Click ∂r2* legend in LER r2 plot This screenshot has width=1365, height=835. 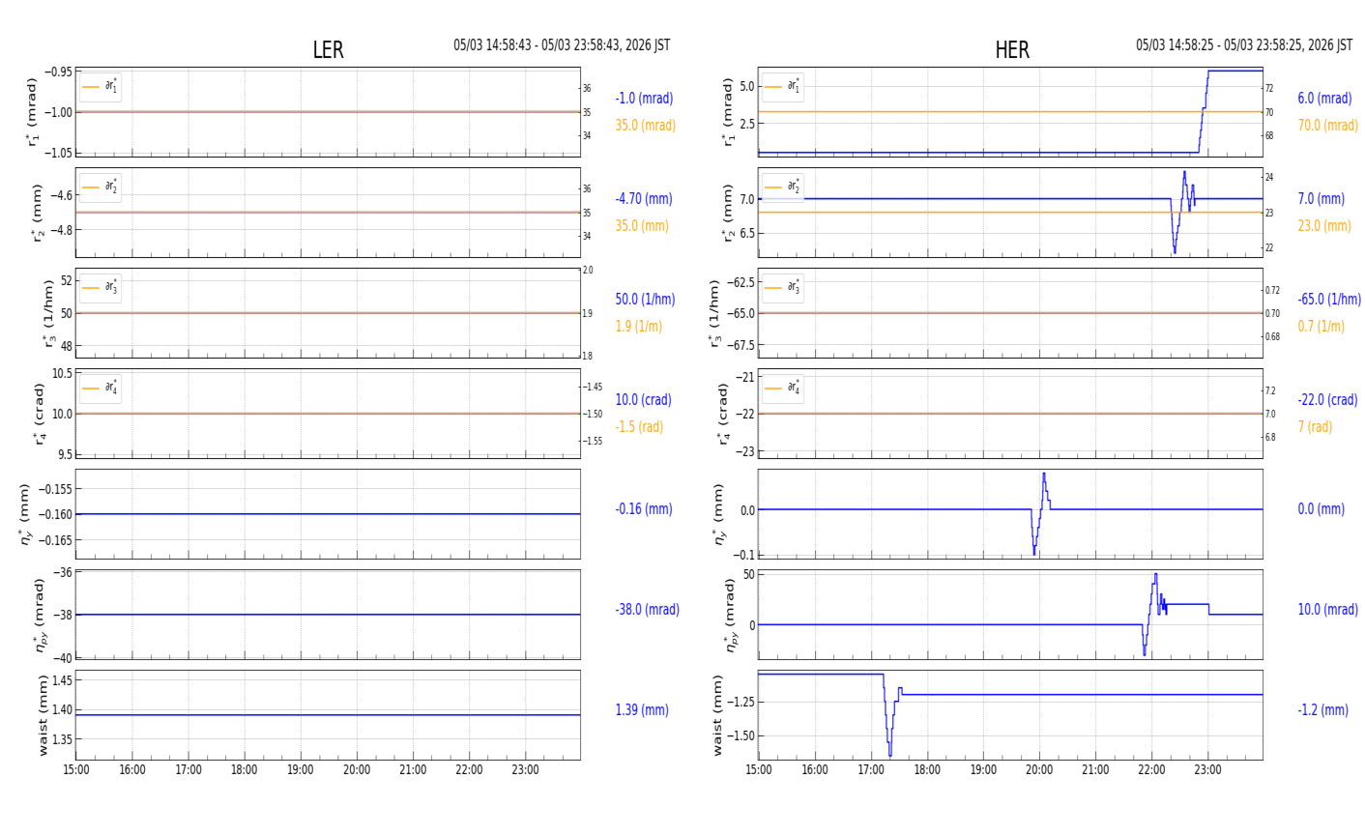coord(101,187)
